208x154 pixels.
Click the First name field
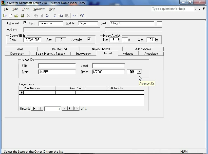coord(51,23)
